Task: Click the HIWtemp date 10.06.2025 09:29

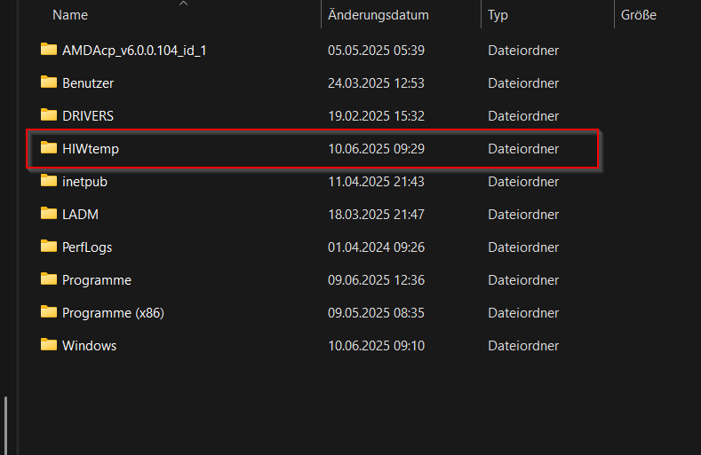Action: click(x=376, y=149)
